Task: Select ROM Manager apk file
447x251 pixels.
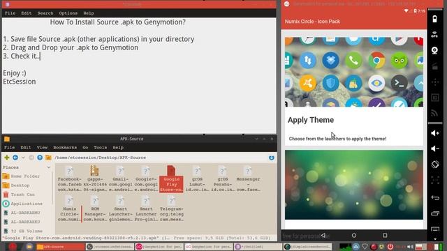Action: tap(95, 208)
